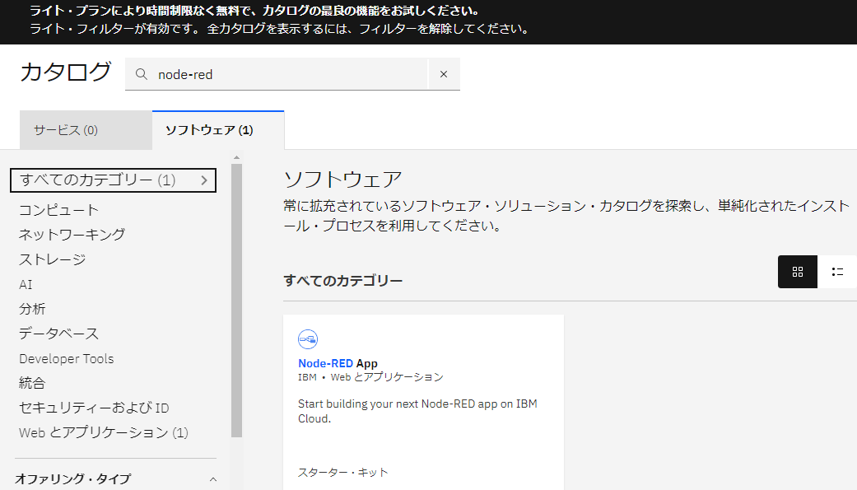
Task: Collapse the オファリング・タイプ section
Action: coord(213,479)
